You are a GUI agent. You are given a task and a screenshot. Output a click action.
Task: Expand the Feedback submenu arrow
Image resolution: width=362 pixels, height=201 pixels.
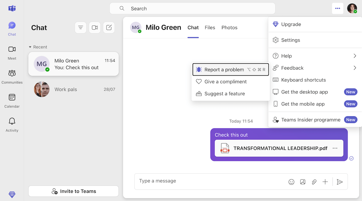pyautogui.click(x=355, y=68)
